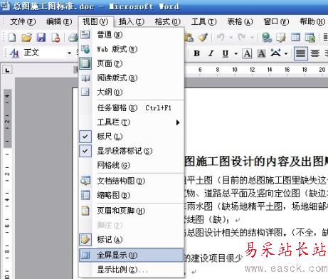
Task: Open 任务窗格(K) task pane
Action: [131, 108]
